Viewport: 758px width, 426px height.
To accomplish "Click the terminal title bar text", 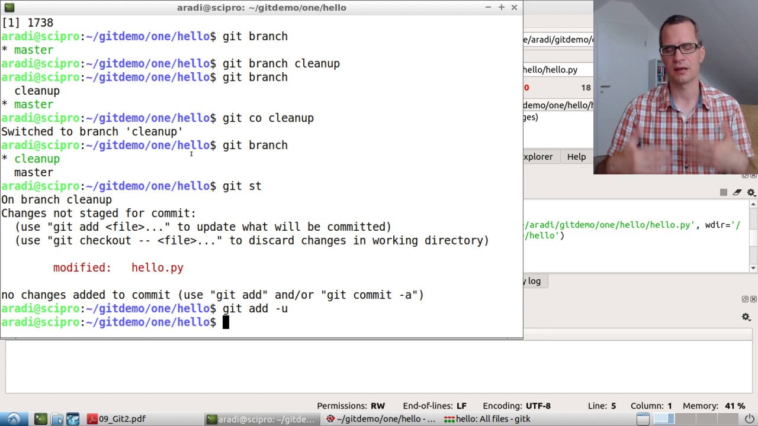I will click(262, 7).
